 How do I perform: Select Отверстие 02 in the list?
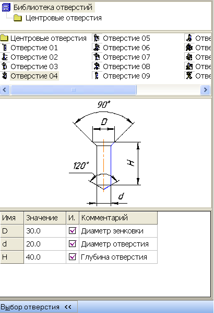pyautogui.click(x=34, y=57)
